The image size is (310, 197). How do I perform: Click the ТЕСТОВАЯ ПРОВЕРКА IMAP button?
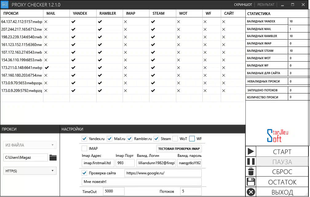pos(179,149)
